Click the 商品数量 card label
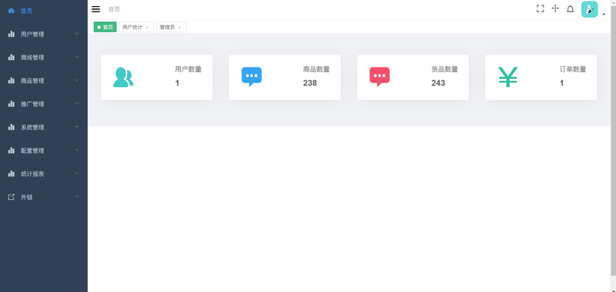 coord(316,69)
